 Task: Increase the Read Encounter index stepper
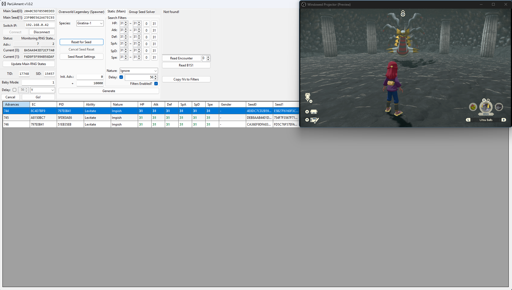pos(208,57)
